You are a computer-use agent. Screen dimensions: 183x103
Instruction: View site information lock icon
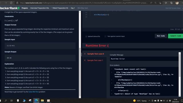coord(17,3)
